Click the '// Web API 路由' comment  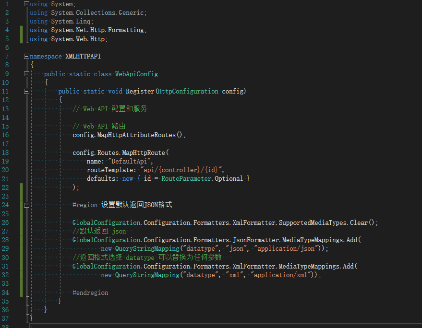click(x=99, y=126)
